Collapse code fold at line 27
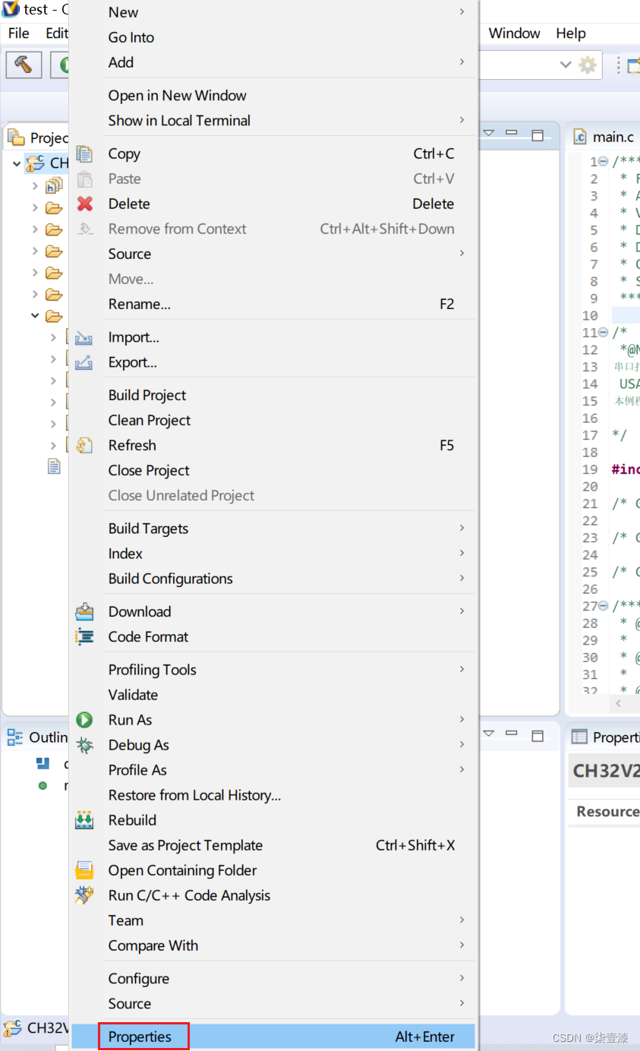Screen dimensions: 640x1051 pos(604,606)
